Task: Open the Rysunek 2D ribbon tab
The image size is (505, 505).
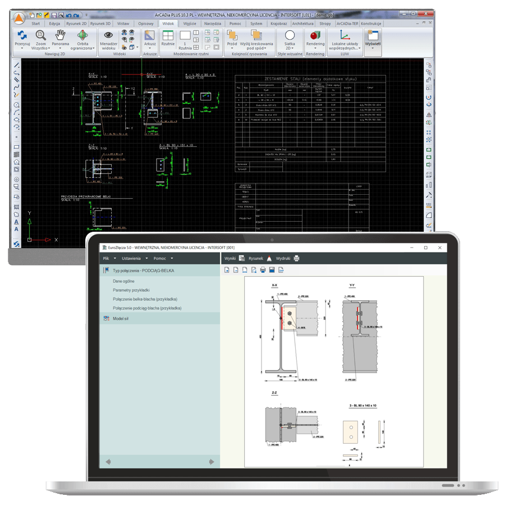Action: coord(76,24)
